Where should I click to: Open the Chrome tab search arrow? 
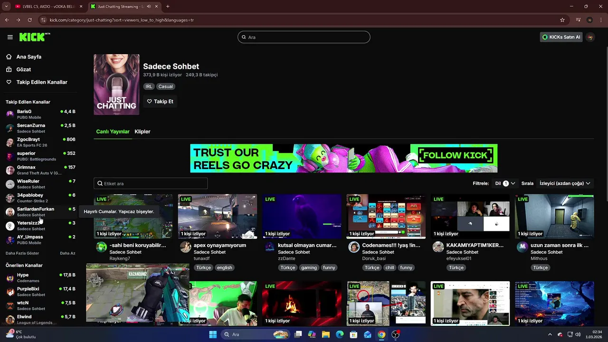6,7
